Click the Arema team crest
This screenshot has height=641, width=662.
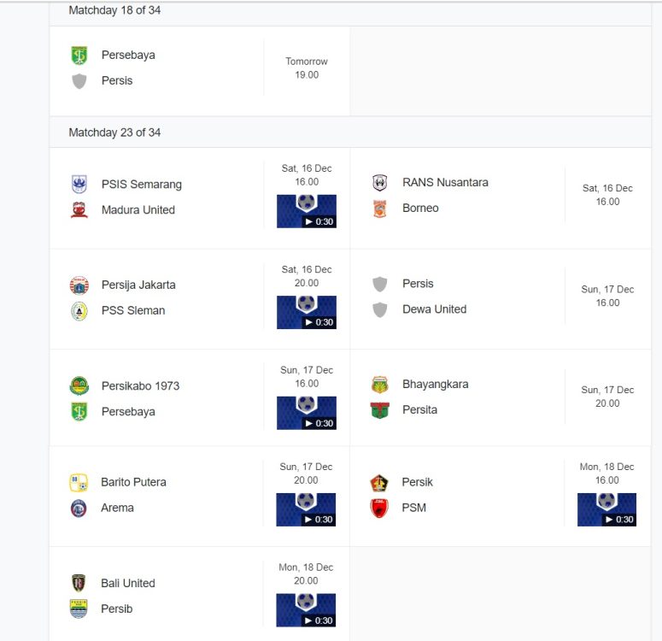(79, 508)
